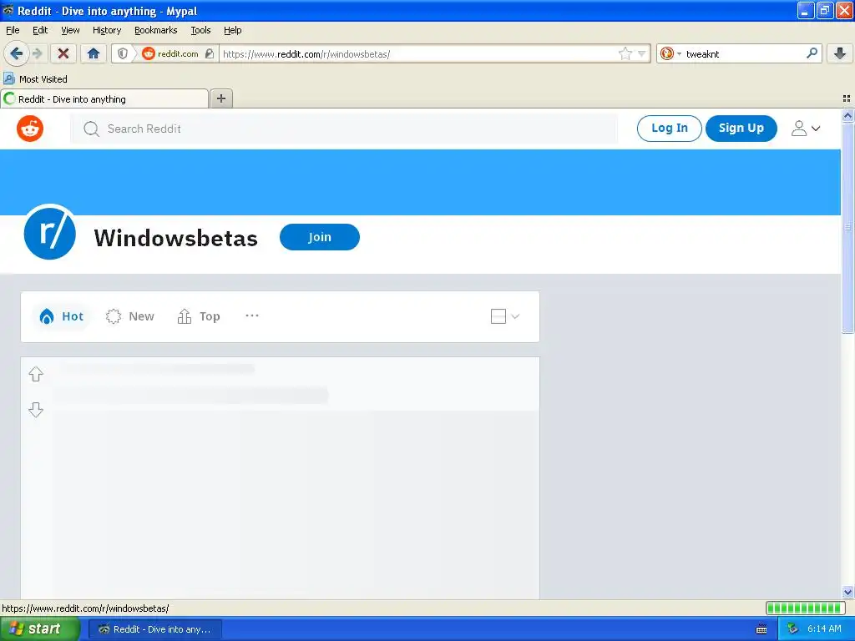Image resolution: width=855 pixels, height=641 pixels.
Task: Click the page scrollbar up arrow
Action: point(847,115)
